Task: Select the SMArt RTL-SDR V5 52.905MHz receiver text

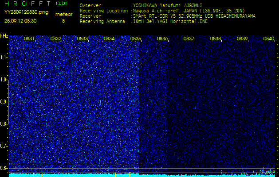Action: 194,16
